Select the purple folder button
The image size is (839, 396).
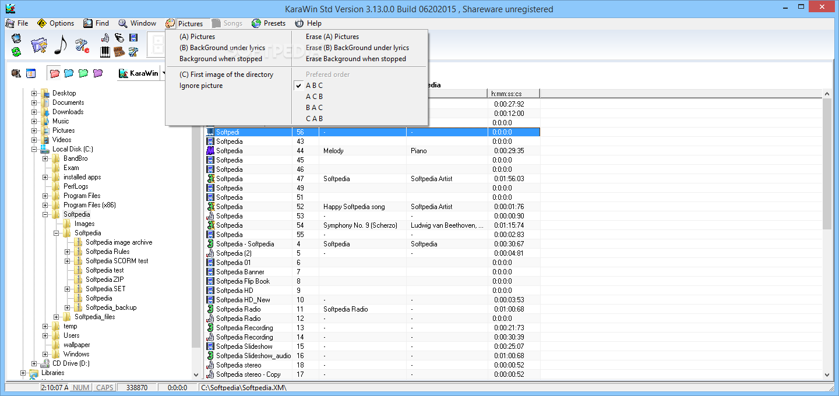(98, 73)
